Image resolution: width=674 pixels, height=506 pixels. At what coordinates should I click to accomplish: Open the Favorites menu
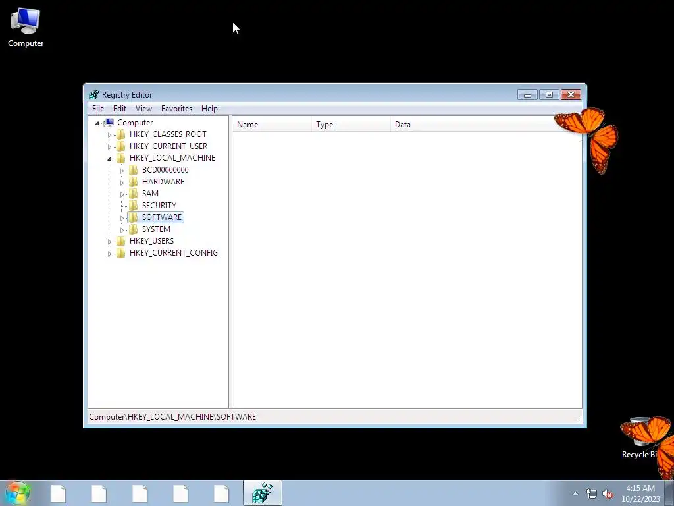176,109
